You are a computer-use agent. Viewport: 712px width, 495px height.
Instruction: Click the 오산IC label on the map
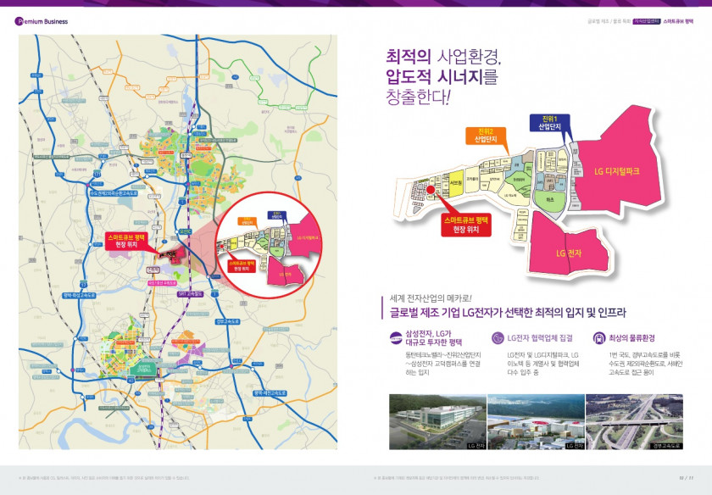click(x=186, y=231)
